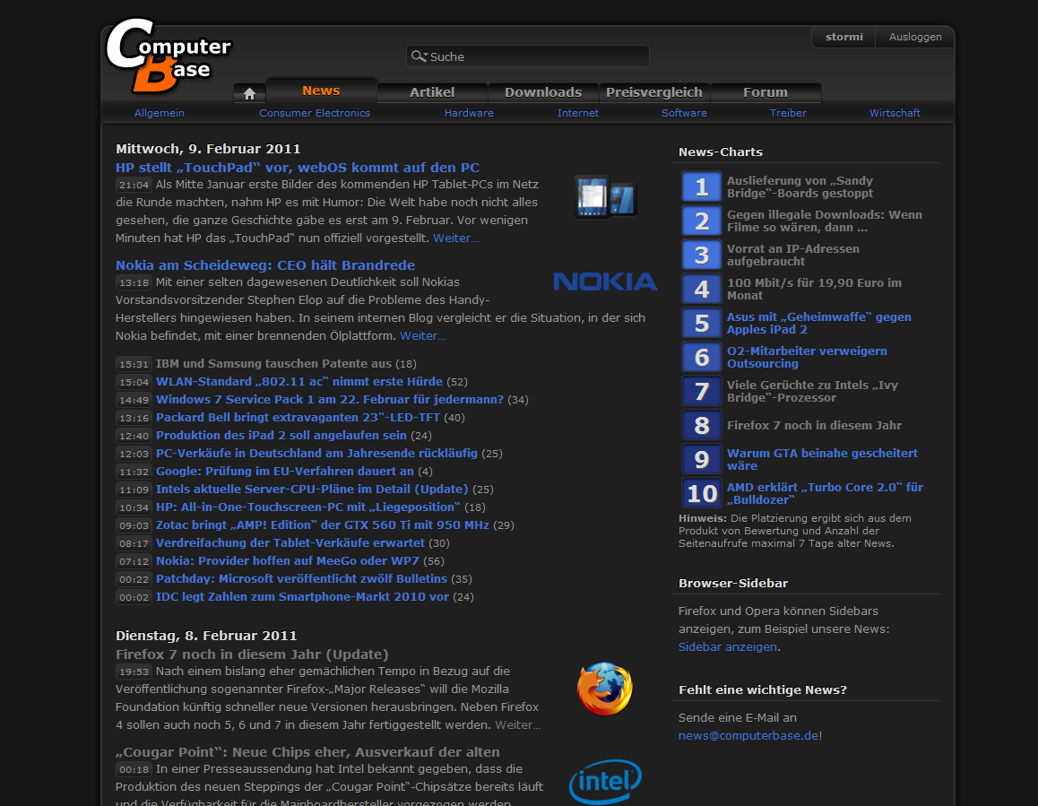Click the magnifier icon in search box
The height and width of the screenshot is (806, 1038).
point(419,56)
